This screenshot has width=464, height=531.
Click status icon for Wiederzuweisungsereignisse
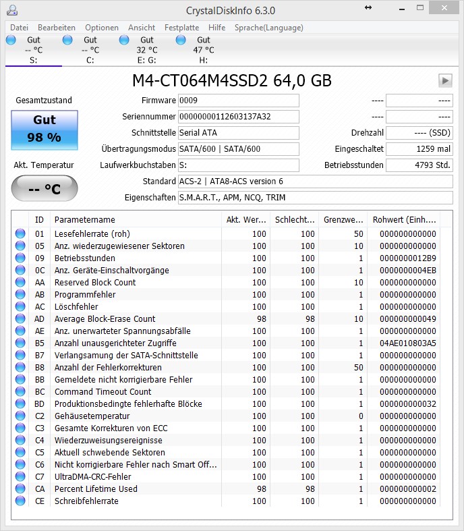[x=20, y=440]
